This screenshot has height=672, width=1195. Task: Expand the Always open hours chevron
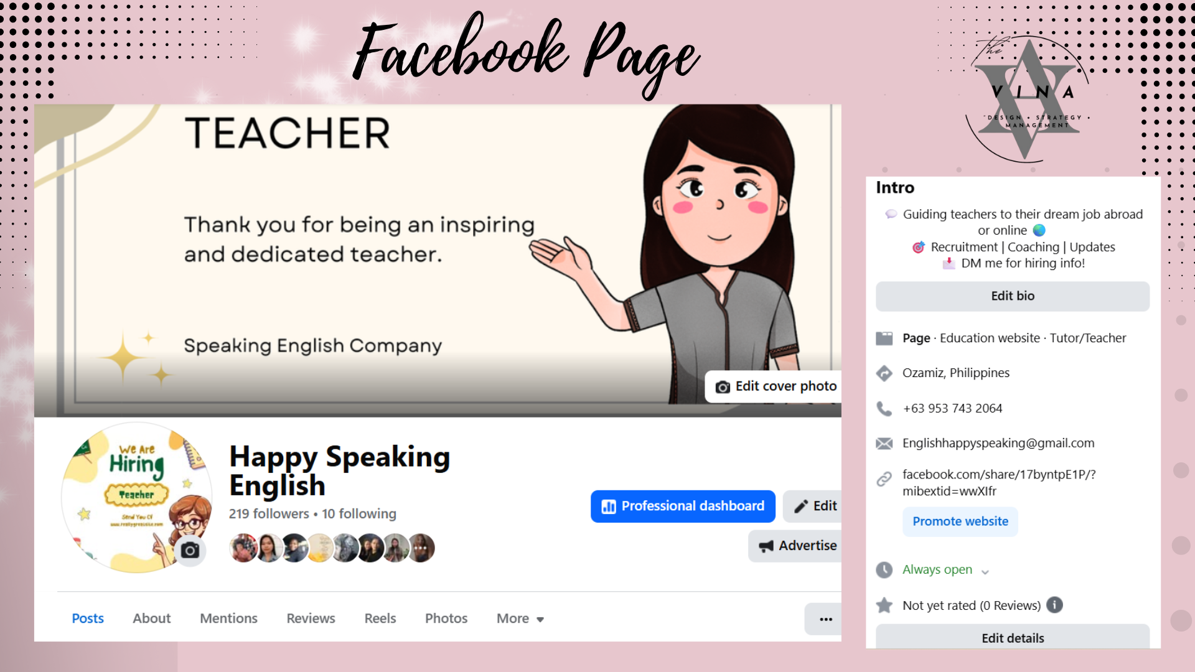pyautogui.click(x=985, y=571)
